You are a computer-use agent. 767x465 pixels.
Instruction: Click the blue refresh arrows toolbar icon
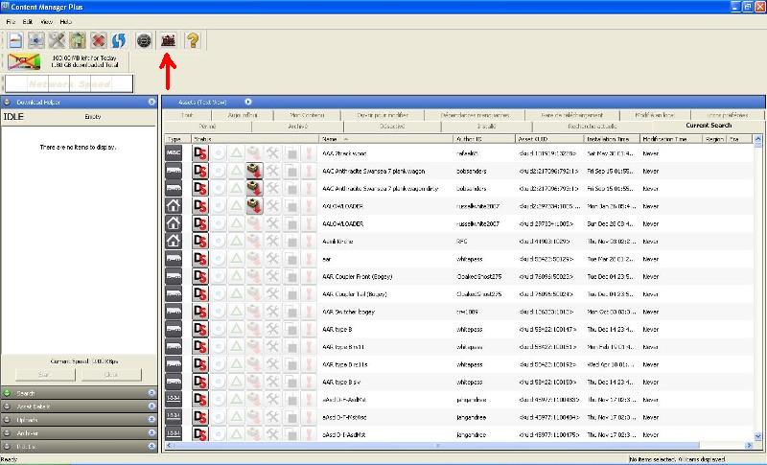pyautogui.click(x=119, y=40)
